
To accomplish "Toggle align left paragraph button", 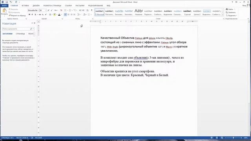I will (65, 14).
